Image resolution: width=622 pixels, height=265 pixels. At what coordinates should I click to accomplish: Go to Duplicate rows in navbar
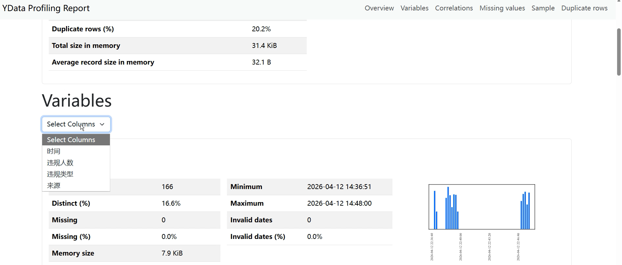click(x=584, y=8)
